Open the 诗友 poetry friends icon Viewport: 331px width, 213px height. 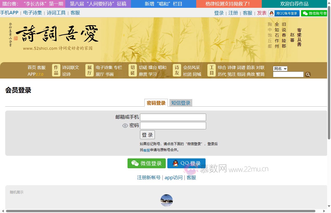(177, 70)
